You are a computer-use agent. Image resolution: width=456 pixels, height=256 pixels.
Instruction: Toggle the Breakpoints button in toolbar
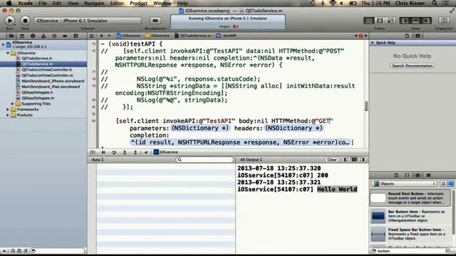click(155, 21)
